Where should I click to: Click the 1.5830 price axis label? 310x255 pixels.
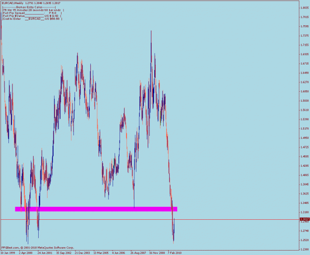tap(305, 101)
